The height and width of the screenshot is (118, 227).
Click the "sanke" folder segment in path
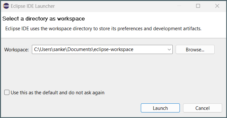point(60,49)
